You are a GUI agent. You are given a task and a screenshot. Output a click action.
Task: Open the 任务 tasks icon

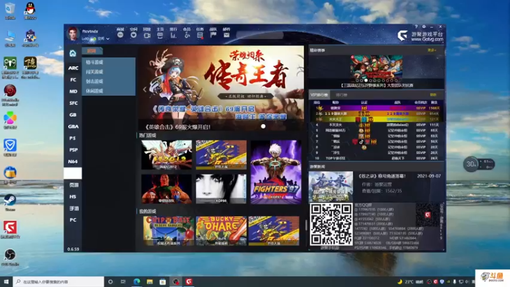(x=200, y=35)
